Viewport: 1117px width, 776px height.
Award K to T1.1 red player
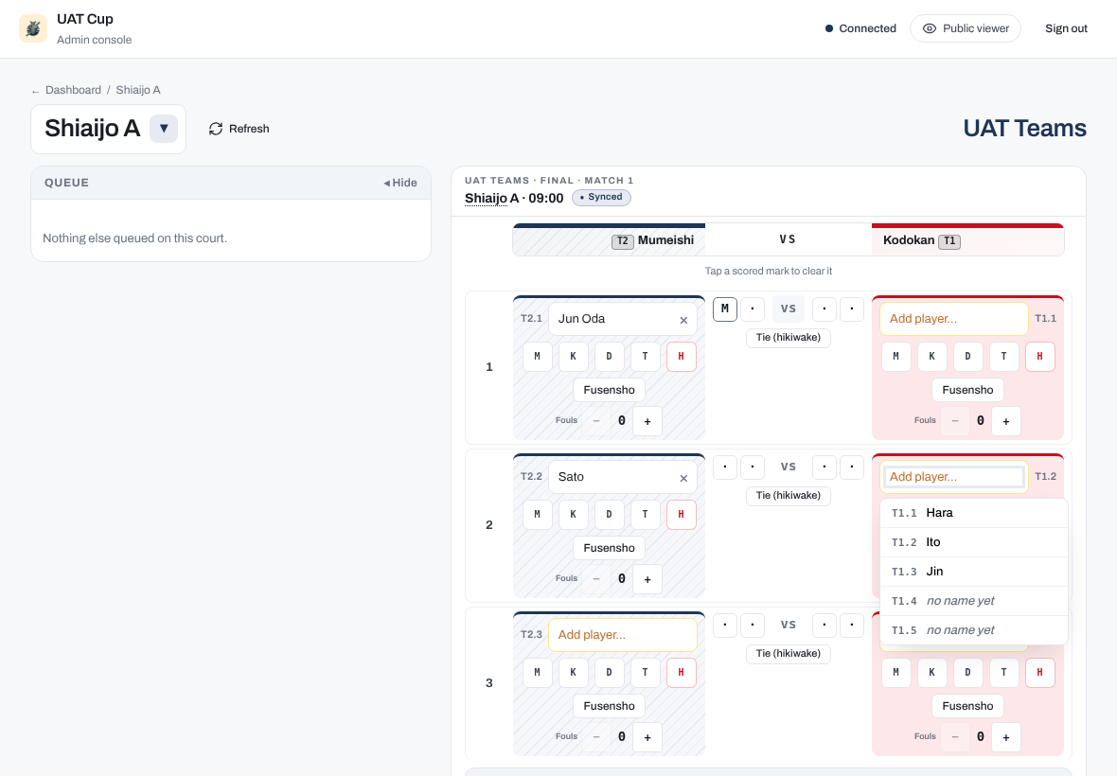coord(931,356)
